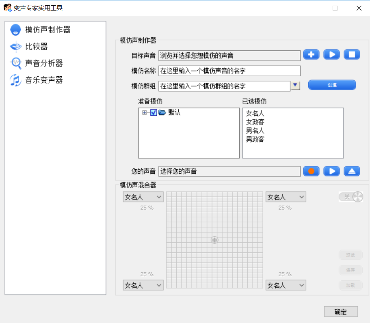
Task: Close the 变声专家实用工具 window
Action: click(359, 8)
